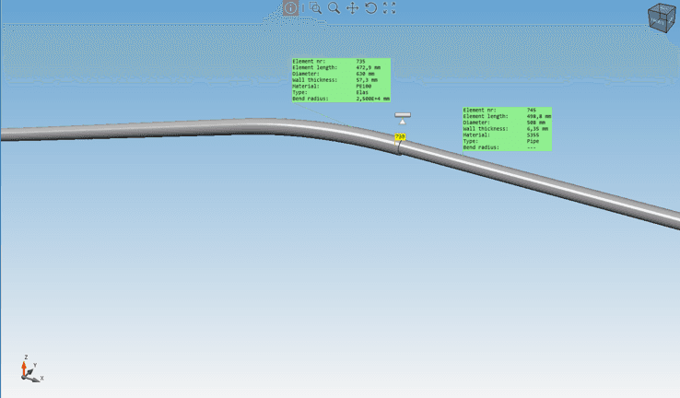Click the S355 material value
The image size is (680, 398).
[533, 135]
